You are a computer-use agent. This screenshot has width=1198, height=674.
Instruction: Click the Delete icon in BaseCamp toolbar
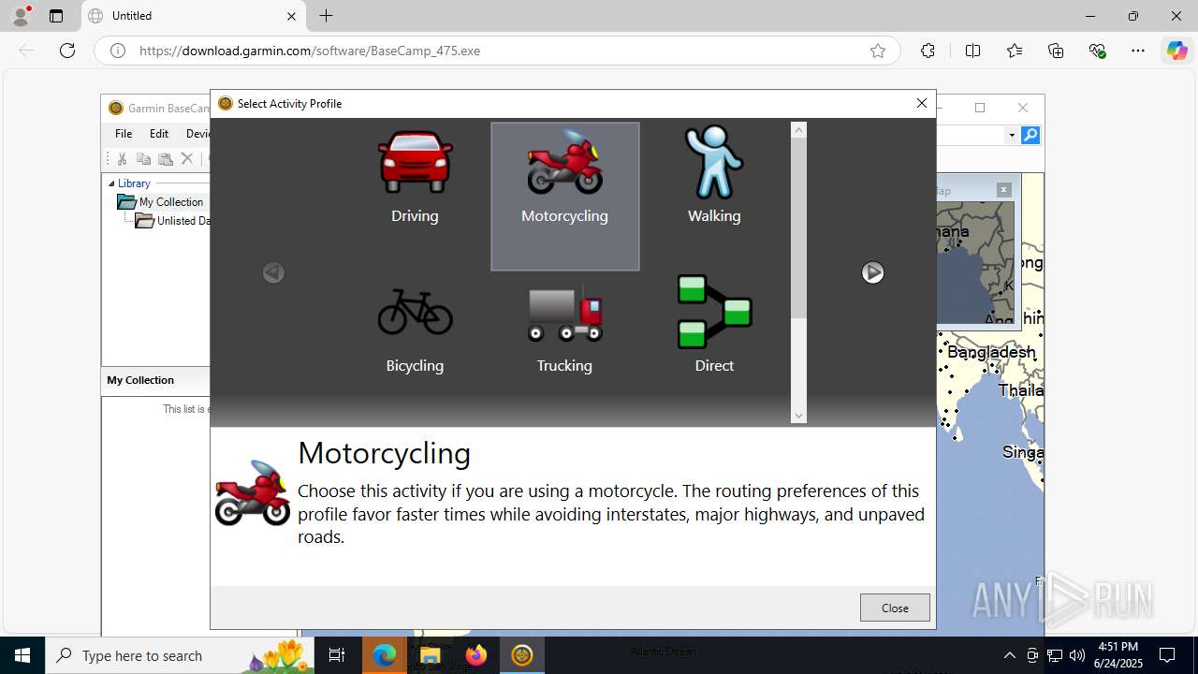pos(187,159)
